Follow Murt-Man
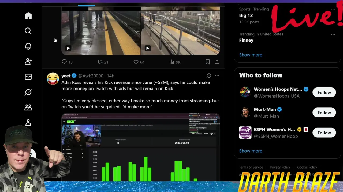 coord(324,113)
